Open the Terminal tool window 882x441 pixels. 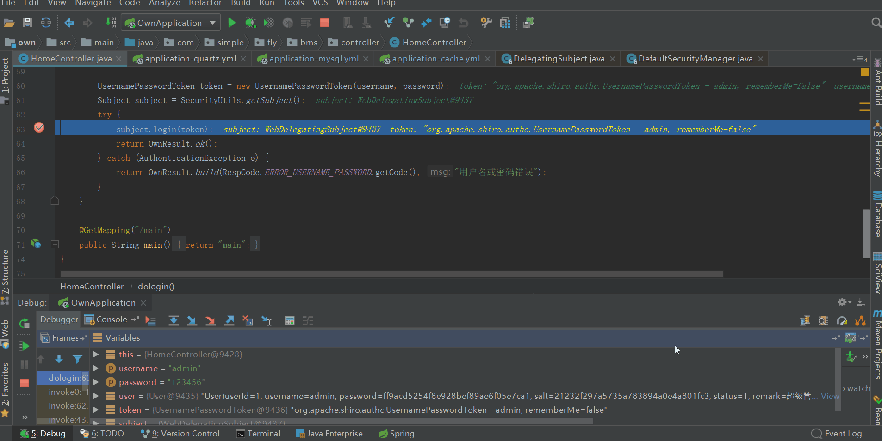click(258, 434)
